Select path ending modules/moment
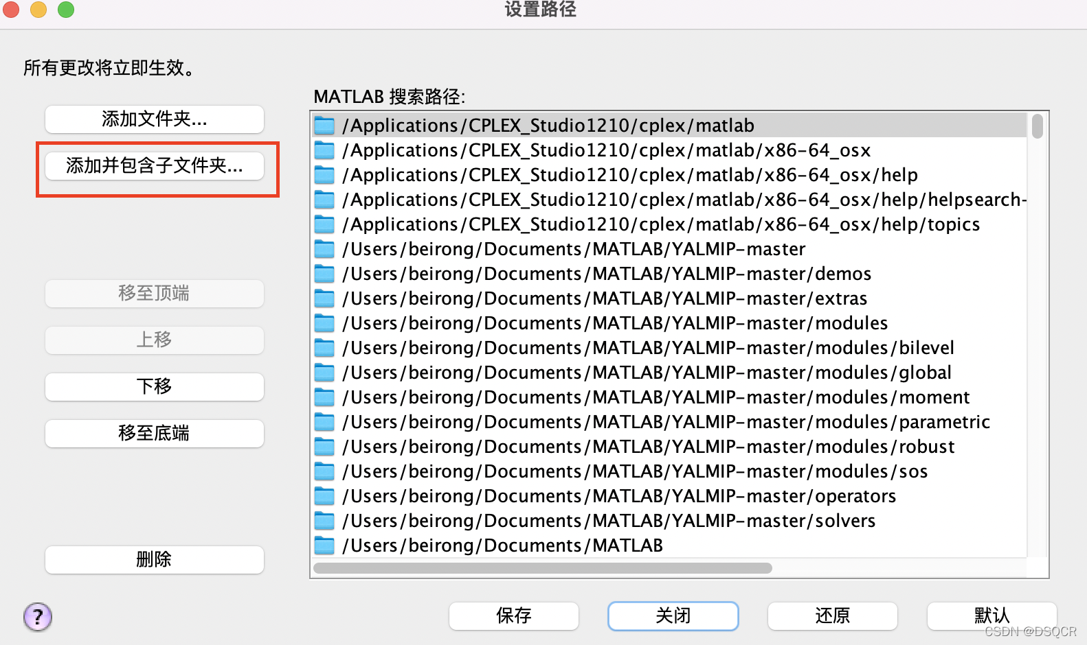Viewport: 1087px width, 645px height. click(x=669, y=397)
